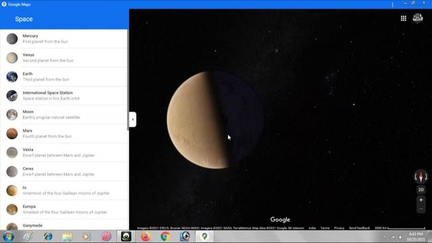This screenshot has width=432, height=243.
Task: Select the Io moon icon
Action: click(x=12, y=190)
